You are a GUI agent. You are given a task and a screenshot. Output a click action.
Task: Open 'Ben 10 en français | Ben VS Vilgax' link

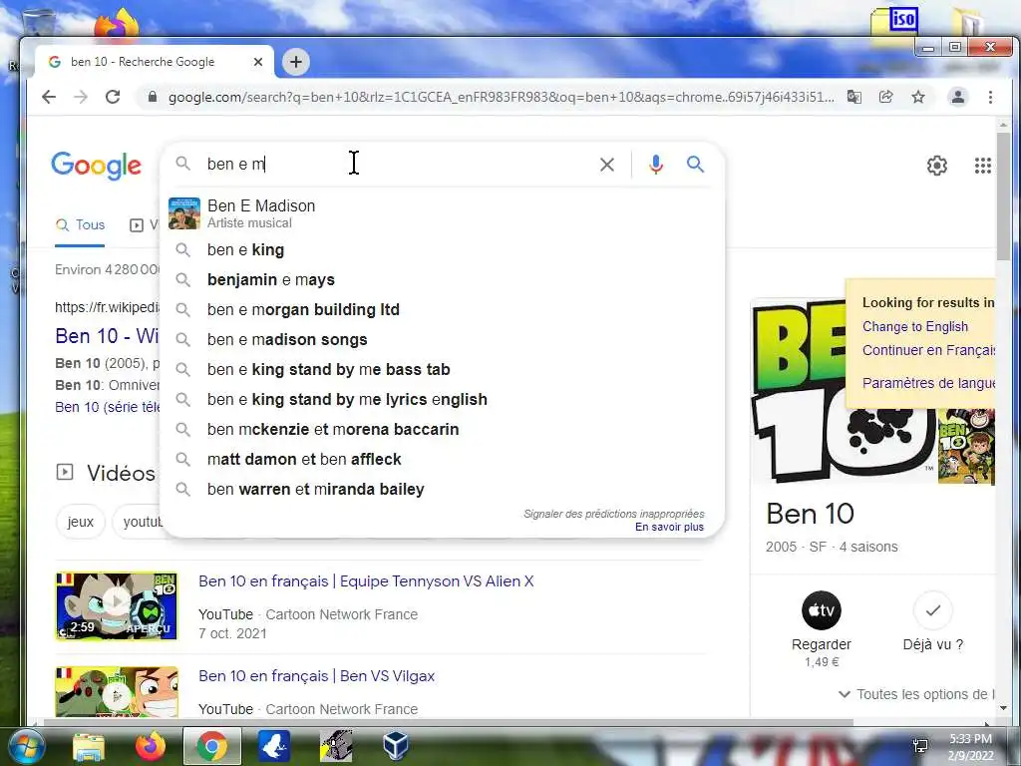[x=316, y=676]
